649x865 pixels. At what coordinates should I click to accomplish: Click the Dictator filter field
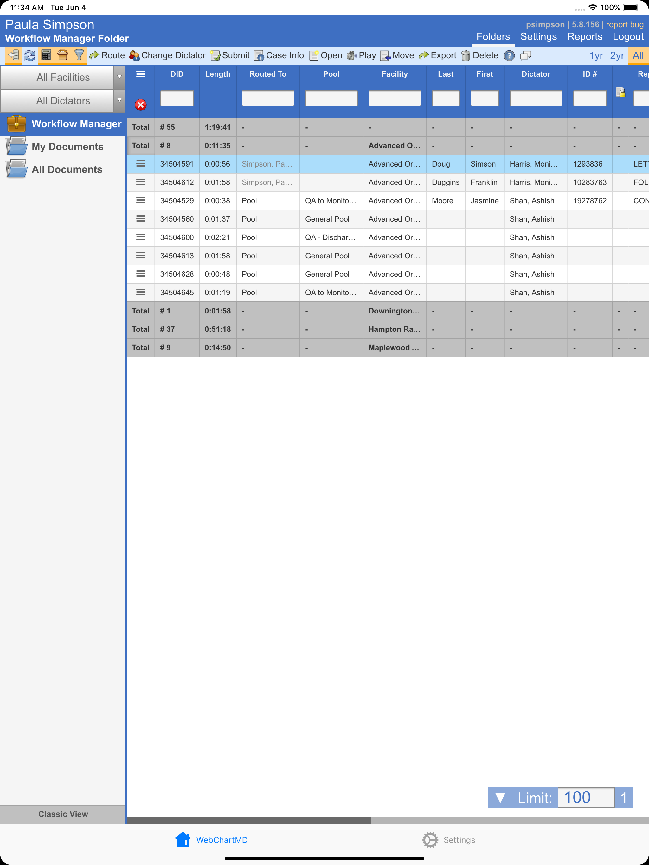(536, 98)
